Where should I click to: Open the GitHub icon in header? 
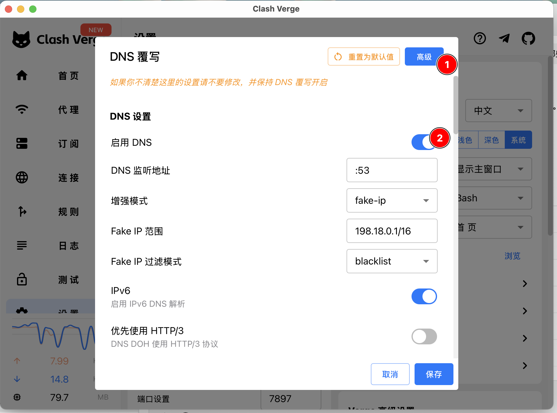[x=528, y=39]
